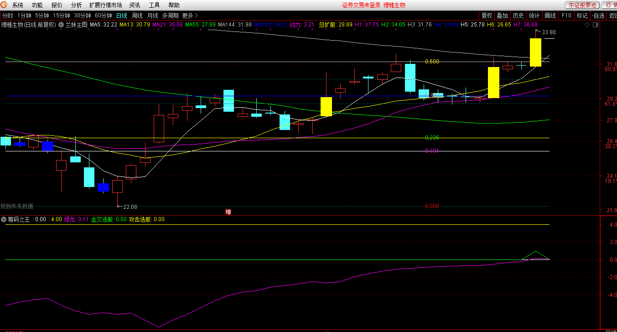Click the application logo icon
Image resolution: width=617 pixels, height=332 pixels.
pyautogui.click(x=4, y=5)
